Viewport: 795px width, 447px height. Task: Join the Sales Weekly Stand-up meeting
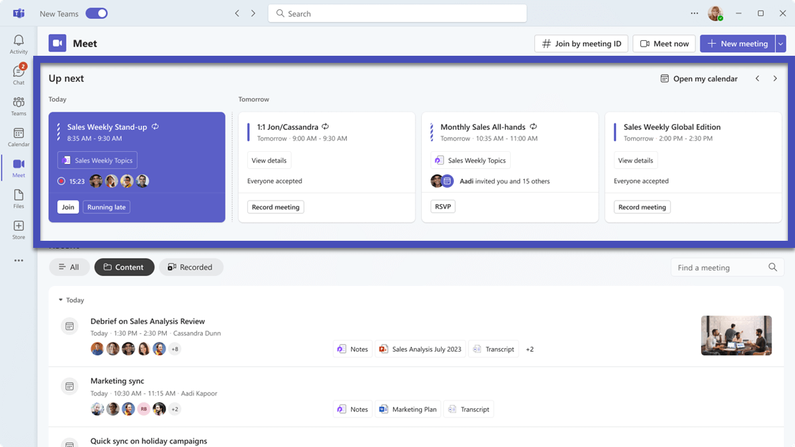[x=68, y=207]
